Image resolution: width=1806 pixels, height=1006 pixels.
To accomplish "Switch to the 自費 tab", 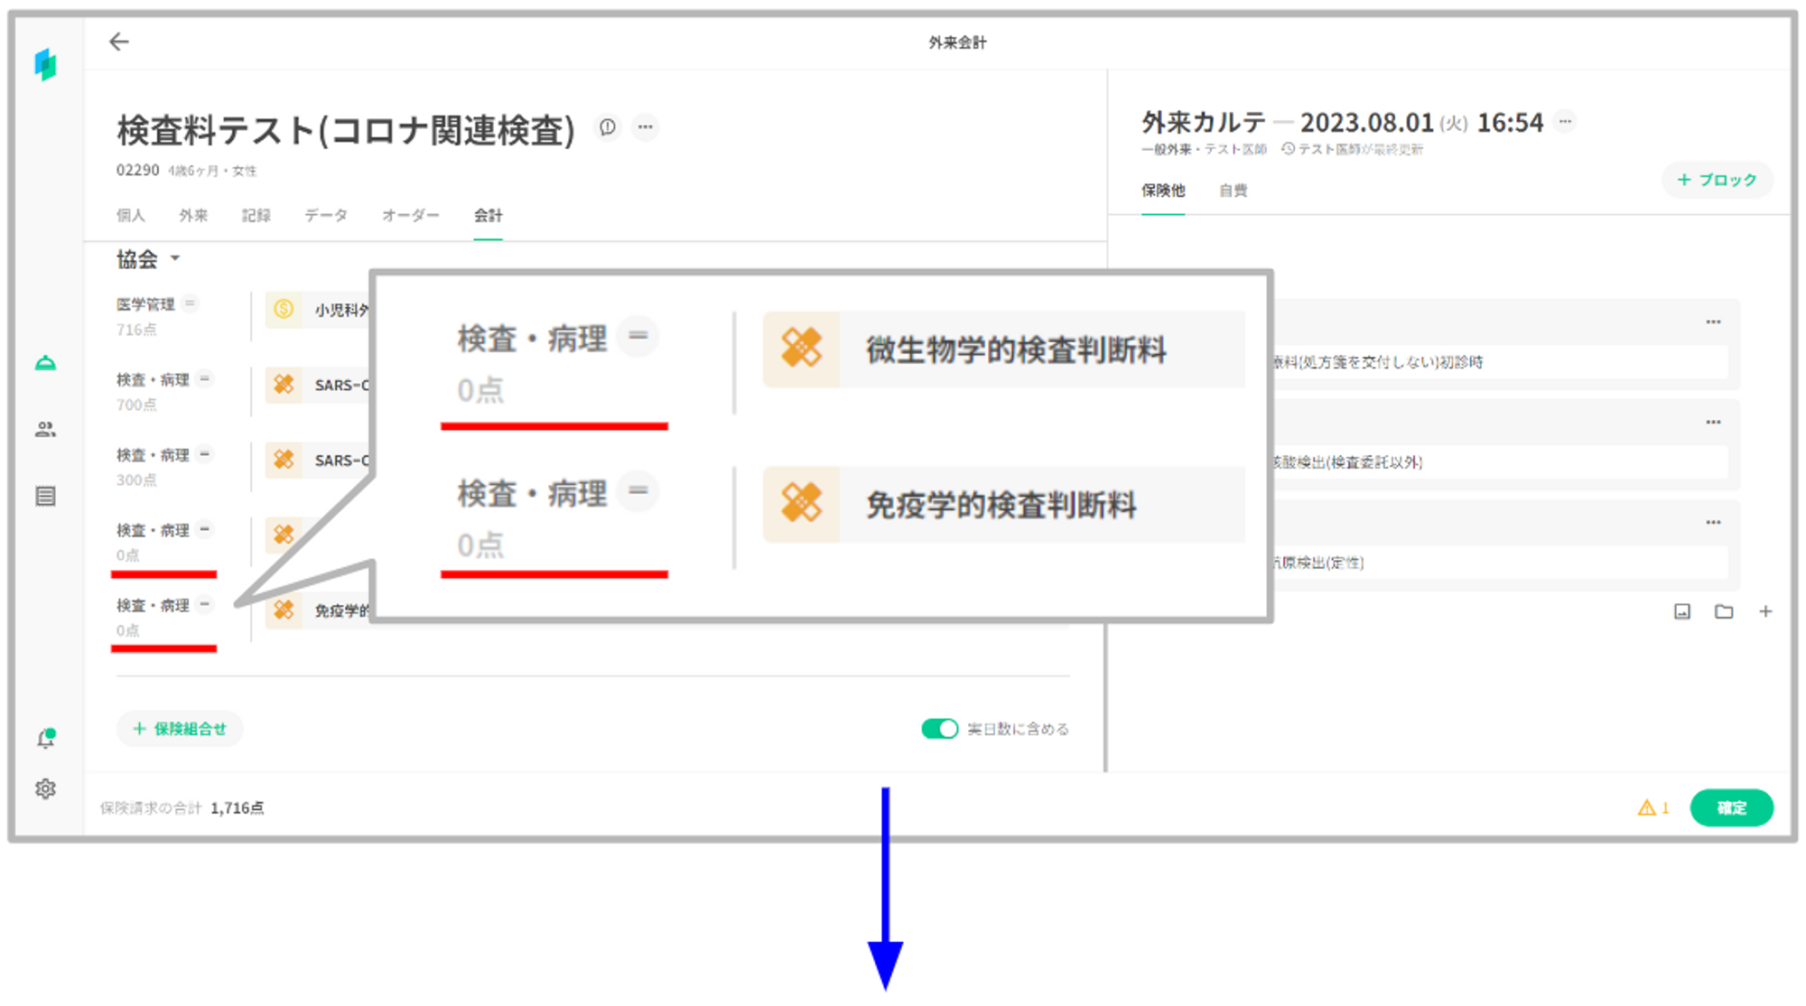I will [1233, 191].
